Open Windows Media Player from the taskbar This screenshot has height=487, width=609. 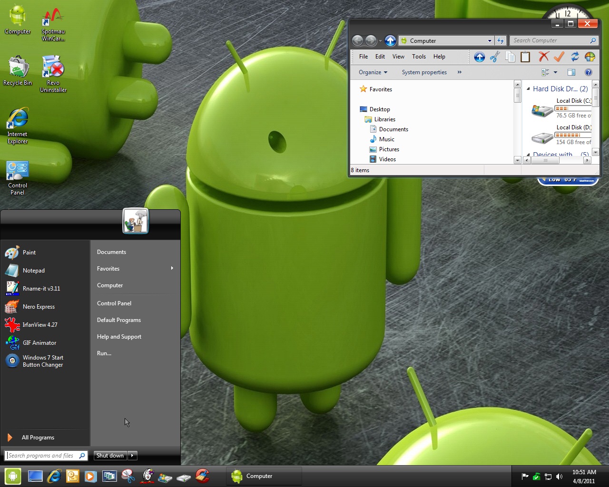pos(91,476)
